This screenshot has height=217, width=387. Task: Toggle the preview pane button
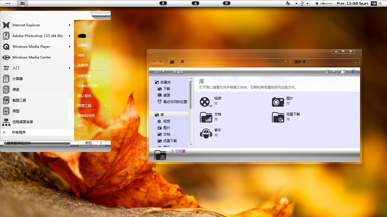(343, 72)
